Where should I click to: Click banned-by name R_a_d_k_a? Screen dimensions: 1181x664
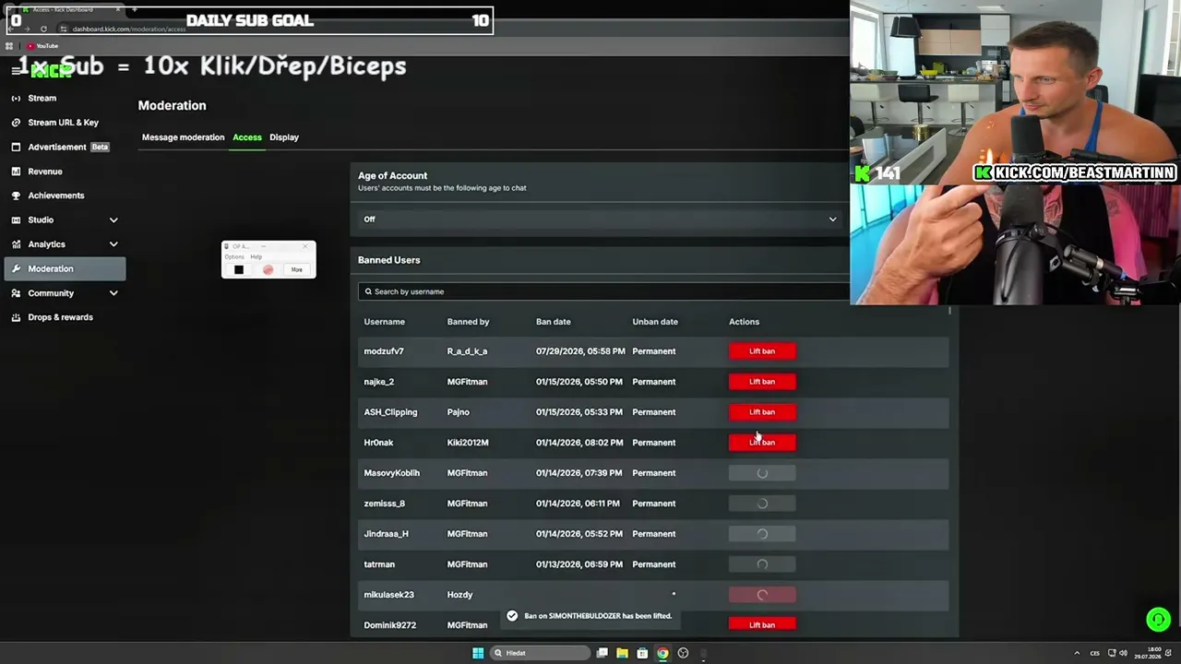click(x=467, y=351)
